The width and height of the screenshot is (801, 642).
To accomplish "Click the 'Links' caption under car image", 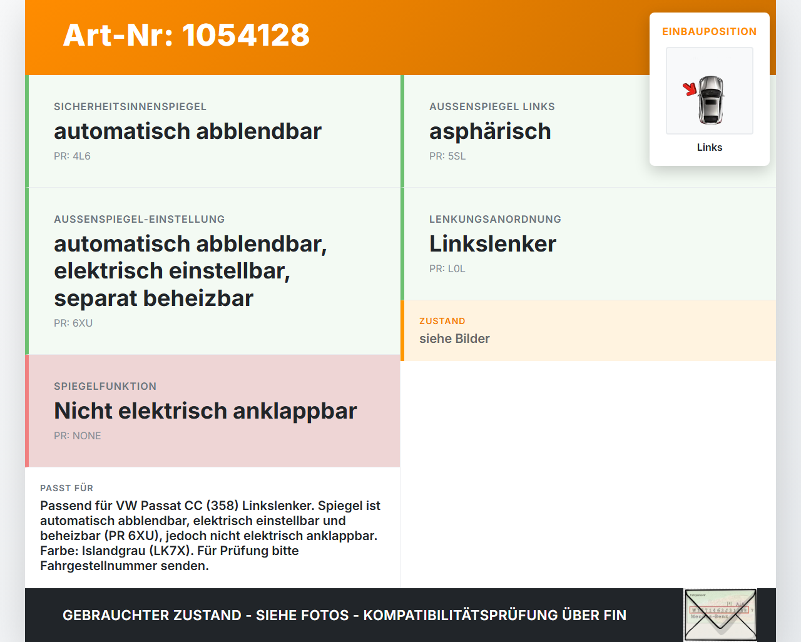I will (x=710, y=147).
